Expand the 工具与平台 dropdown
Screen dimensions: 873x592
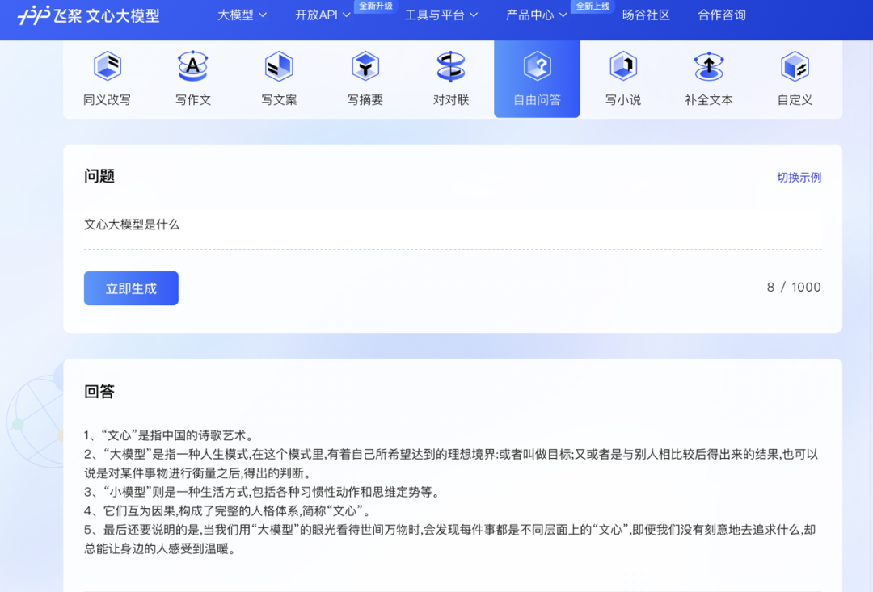click(441, 15)
